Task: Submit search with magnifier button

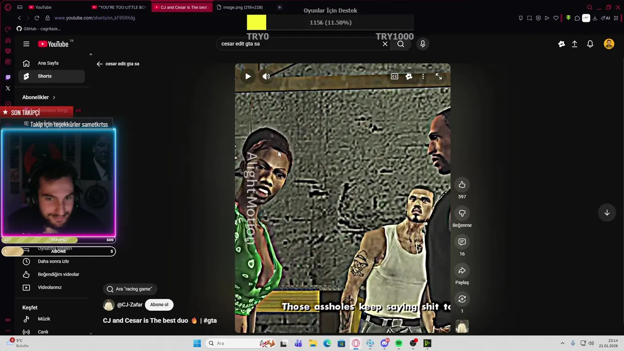Action: tap(401, 44)
